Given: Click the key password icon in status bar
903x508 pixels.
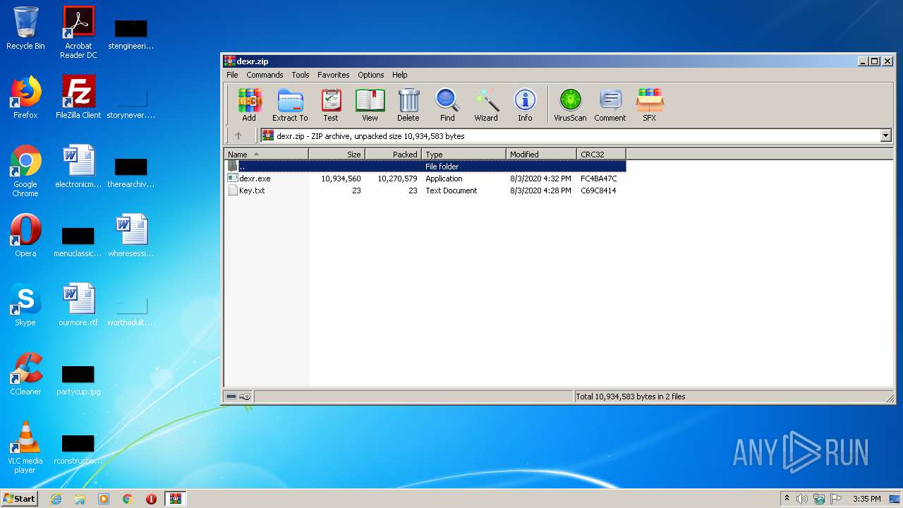Looking at the screenshot, I should click(245, 397).
